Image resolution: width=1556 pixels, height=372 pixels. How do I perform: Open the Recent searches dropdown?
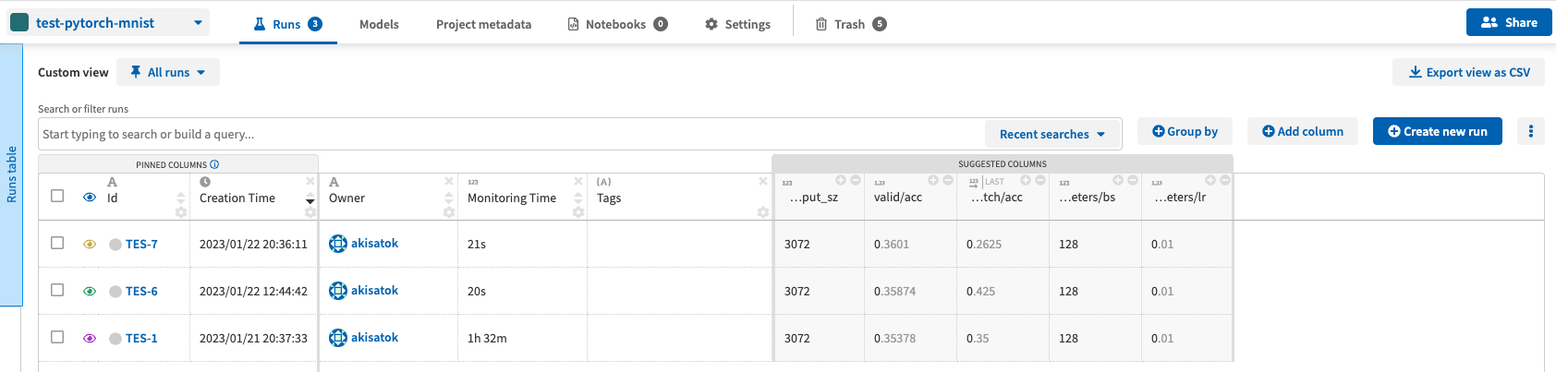pyautogui.click(x=1052, y=134)
